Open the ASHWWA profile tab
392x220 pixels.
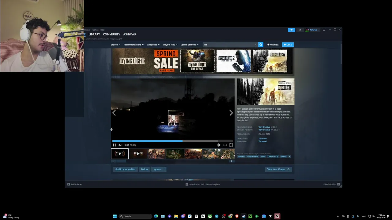[130, 34]
